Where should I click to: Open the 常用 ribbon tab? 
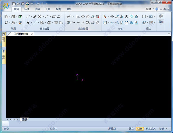pos(16,9)
